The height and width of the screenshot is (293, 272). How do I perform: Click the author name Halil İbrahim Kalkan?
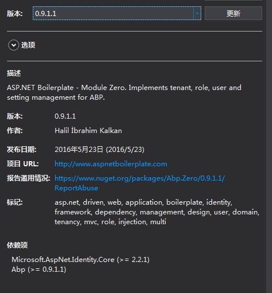88,131
